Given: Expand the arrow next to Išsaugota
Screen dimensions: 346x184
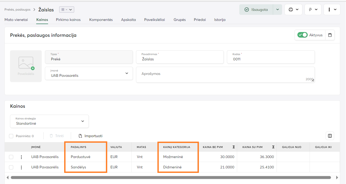Looking at the screenshot, I should (277, 10).
